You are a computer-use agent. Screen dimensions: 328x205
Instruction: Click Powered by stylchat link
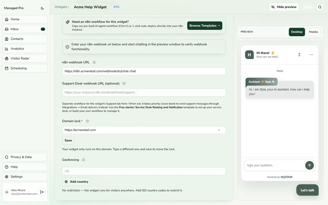coord(280,177)
